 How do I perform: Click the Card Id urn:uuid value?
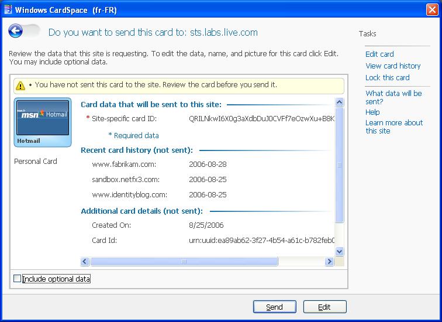(261, 241)
